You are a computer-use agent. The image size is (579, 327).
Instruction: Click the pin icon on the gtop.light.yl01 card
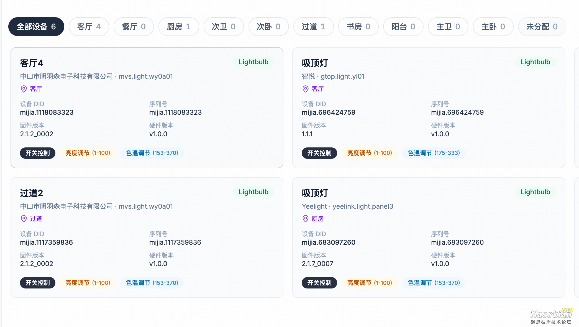click(306, 89)
